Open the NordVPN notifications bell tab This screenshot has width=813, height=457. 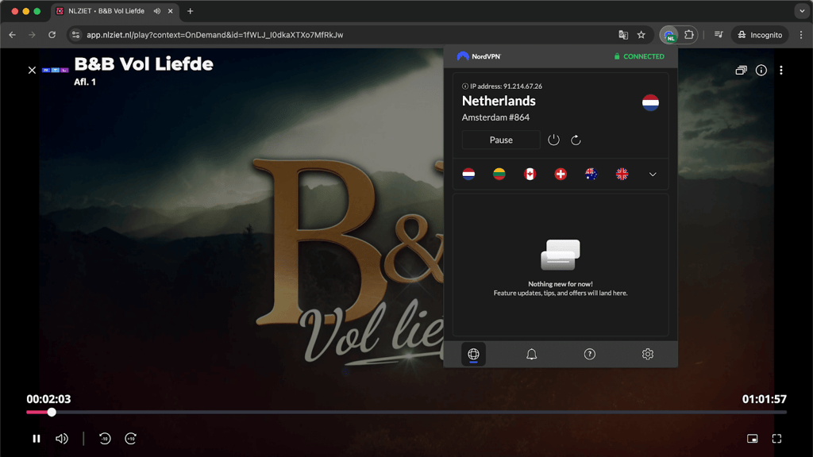point(531,354)
